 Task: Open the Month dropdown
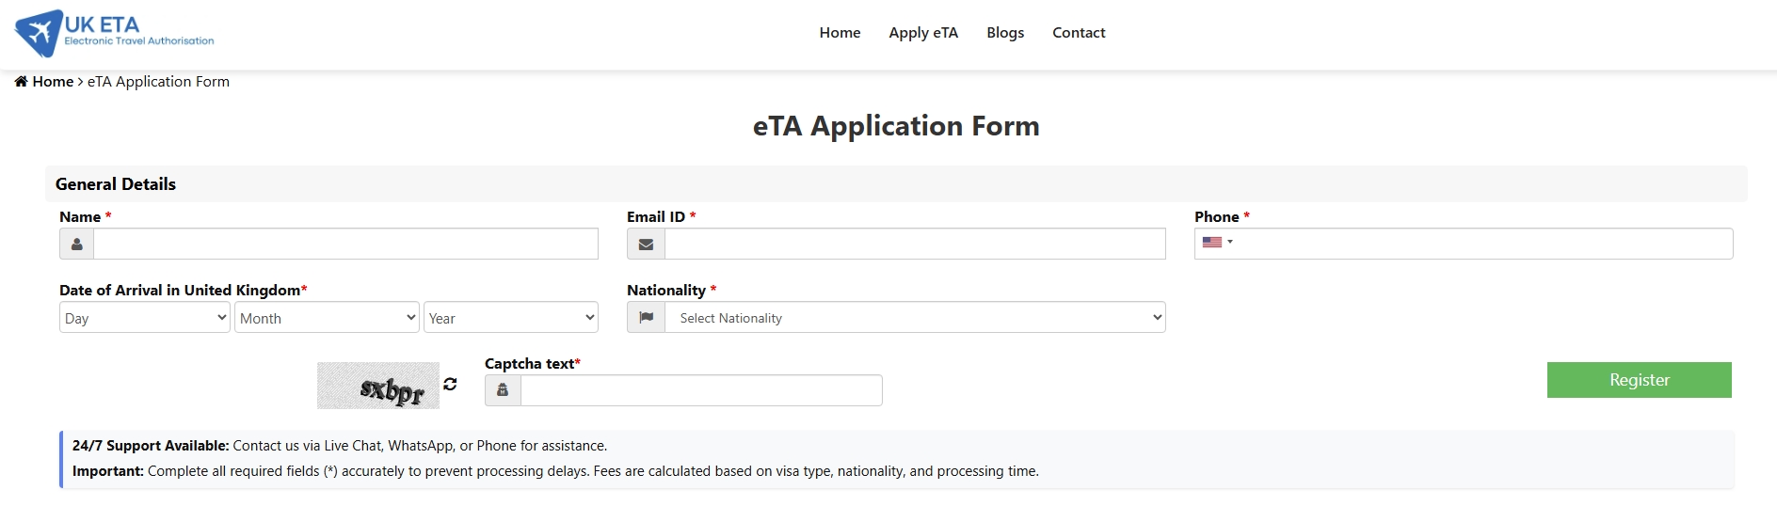click(x=327, y=318)
